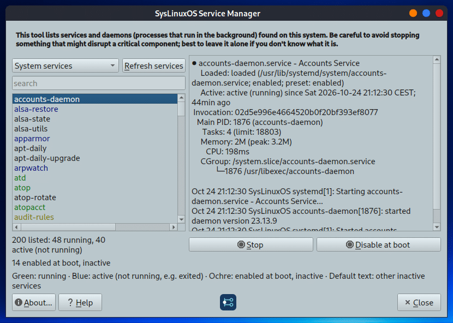The image size is (453, 323).
Task: Click the Close button
Action: (419, 302)
